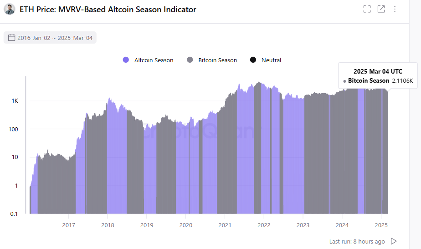The image size is (421, 249).
Task: Select the 2021 label on the x-axis
Action: 225,225
